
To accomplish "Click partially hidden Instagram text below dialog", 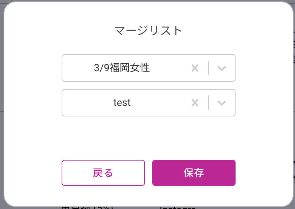I will pyautogui.click(x=178, y=208).
